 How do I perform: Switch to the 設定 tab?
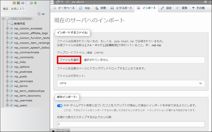coord(166,8)
